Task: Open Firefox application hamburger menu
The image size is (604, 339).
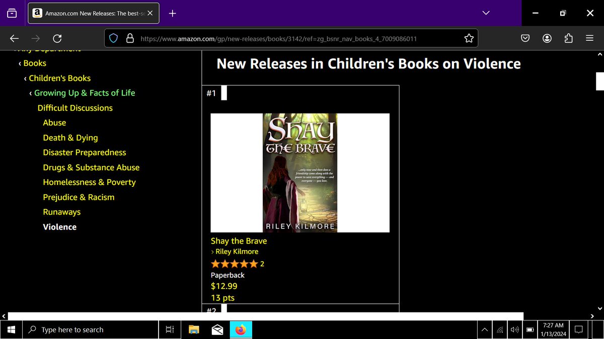Action: [x=589, y=38]
